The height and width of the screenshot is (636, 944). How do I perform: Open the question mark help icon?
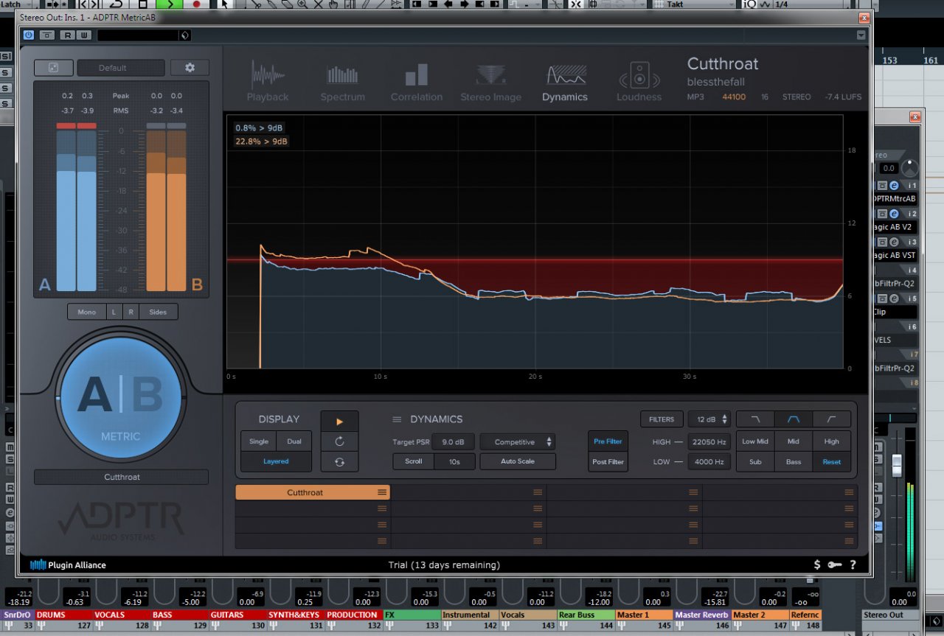point(853,565)
